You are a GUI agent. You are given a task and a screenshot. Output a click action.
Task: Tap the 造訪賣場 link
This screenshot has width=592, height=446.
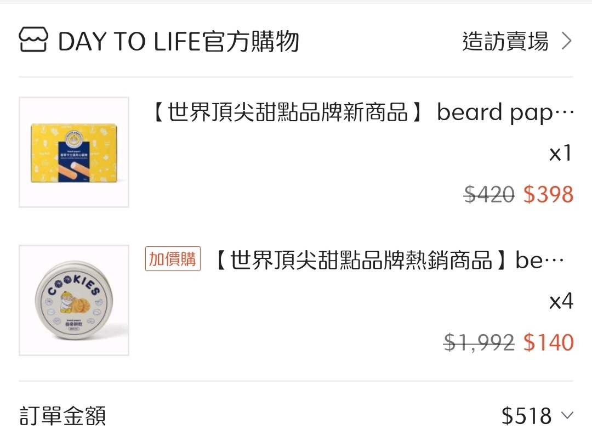505,42
